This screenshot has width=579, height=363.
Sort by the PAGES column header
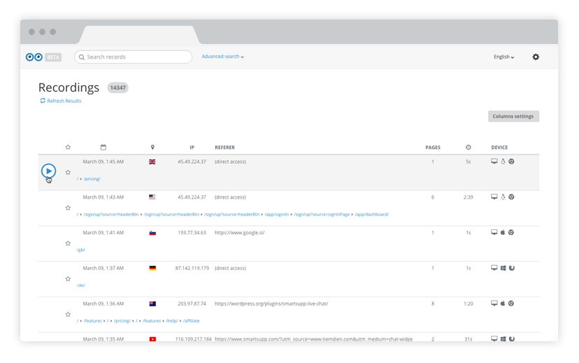point(433,148)
